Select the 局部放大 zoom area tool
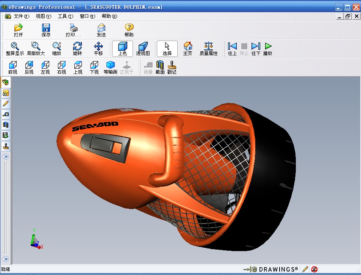Viewport: 361px width, 275px height. (x=36, y=49)
